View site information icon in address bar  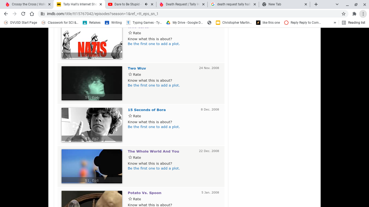tap(42, 14)
